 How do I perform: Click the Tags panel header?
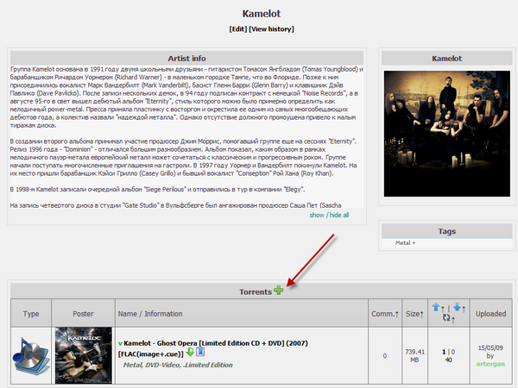[446, 231]
